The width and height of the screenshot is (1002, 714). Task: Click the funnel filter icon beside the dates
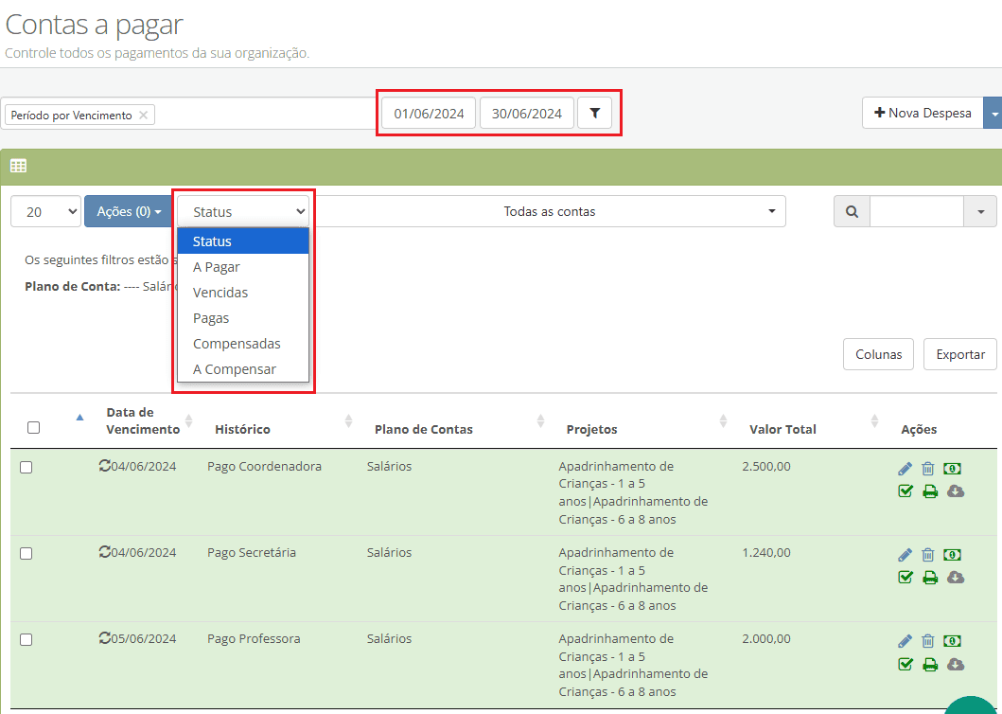coord(594,114)
